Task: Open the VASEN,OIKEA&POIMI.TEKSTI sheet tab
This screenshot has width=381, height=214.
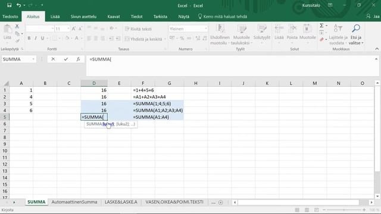Action: pos(174,202)
